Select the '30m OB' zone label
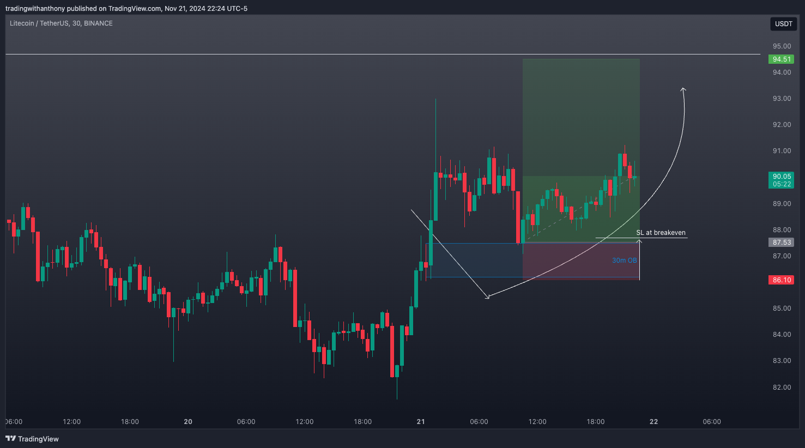This screenshot has height=448, width=805. click(x=624, y=261)
